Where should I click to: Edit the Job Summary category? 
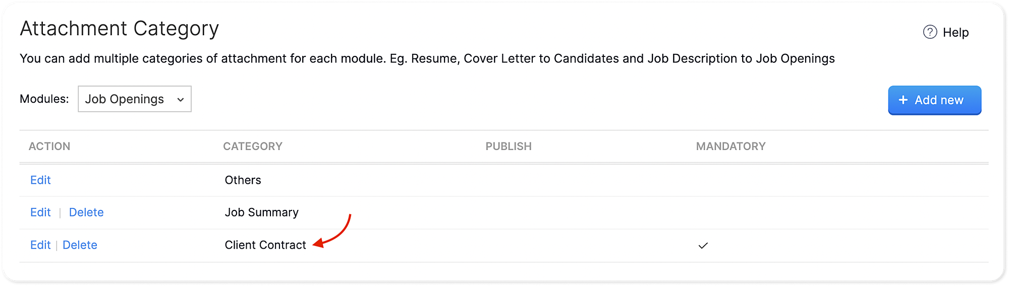(x=40, y=212)
